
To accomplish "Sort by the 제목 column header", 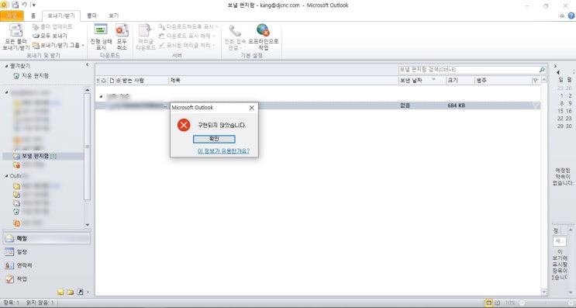I will click(284, 80).
